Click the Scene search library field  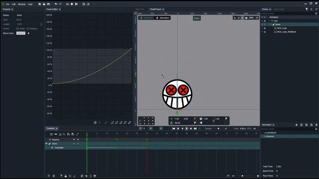(288, 13)
